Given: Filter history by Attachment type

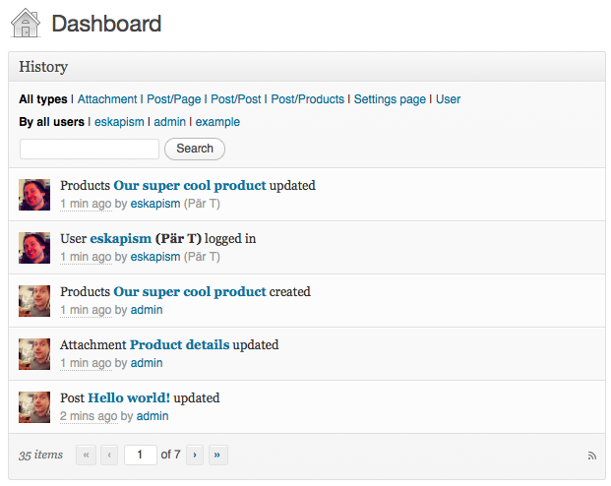Looking at the screenshot, I should point(107,99).
